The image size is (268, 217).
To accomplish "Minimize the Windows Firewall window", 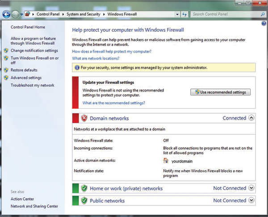I will (x=240, y=3).
